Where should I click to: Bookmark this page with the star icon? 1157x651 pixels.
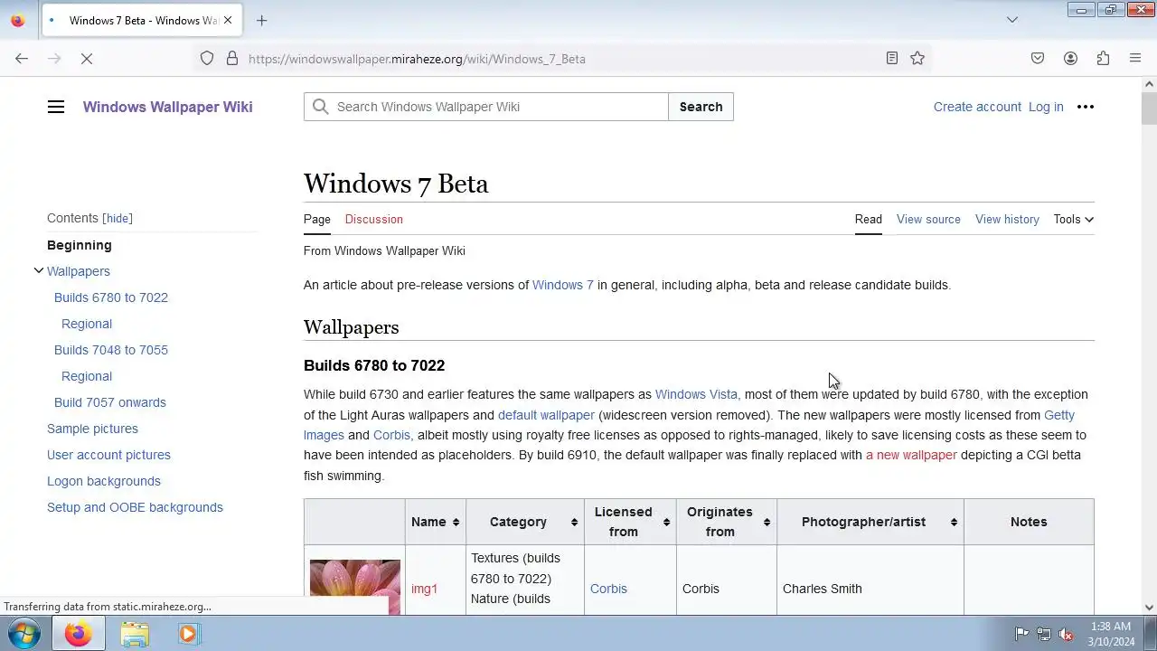pos(917,59)
